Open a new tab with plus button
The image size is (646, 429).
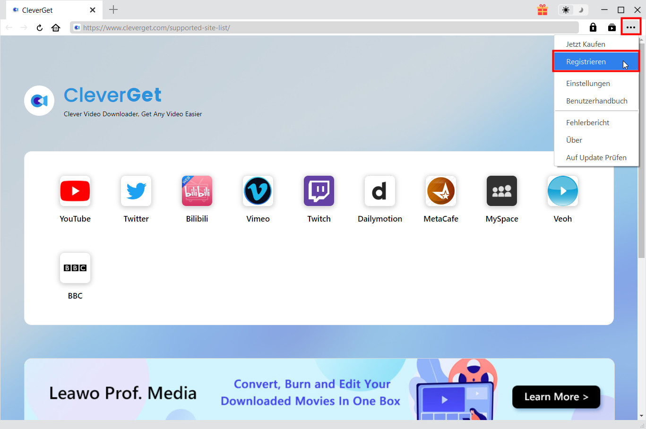(x=113, y=10)
